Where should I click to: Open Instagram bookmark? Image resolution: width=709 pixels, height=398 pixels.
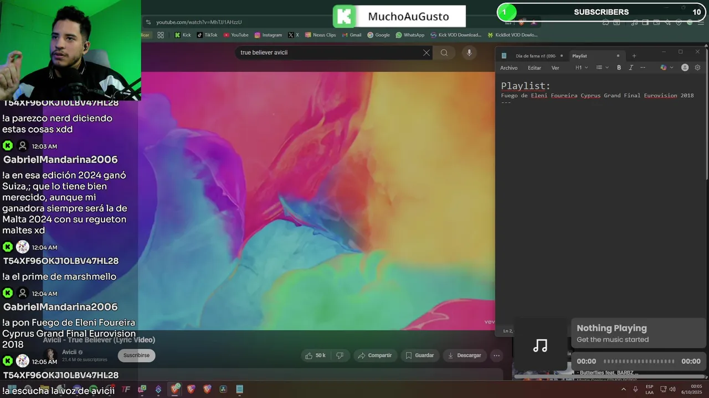click(268, 35)
